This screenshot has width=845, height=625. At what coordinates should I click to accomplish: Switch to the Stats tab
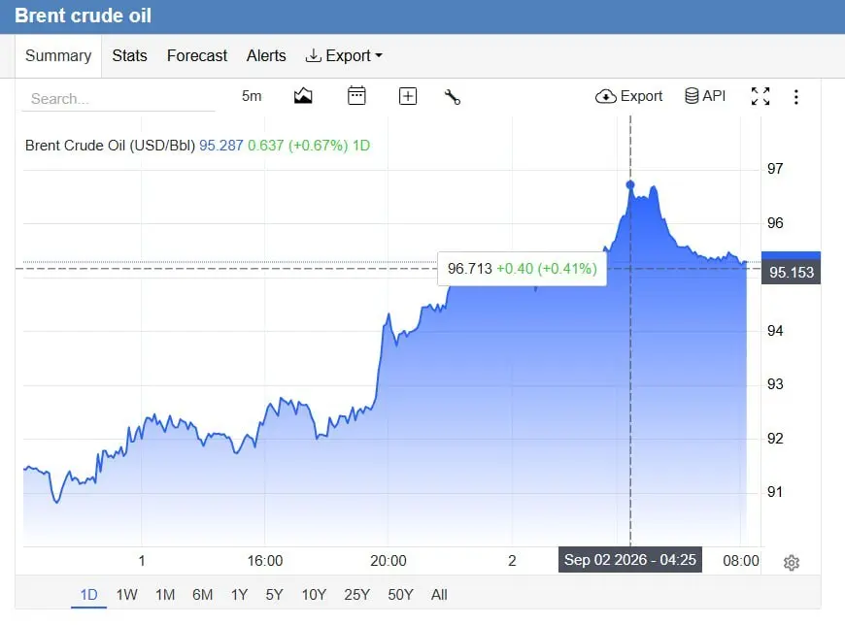tap(129, 56)
